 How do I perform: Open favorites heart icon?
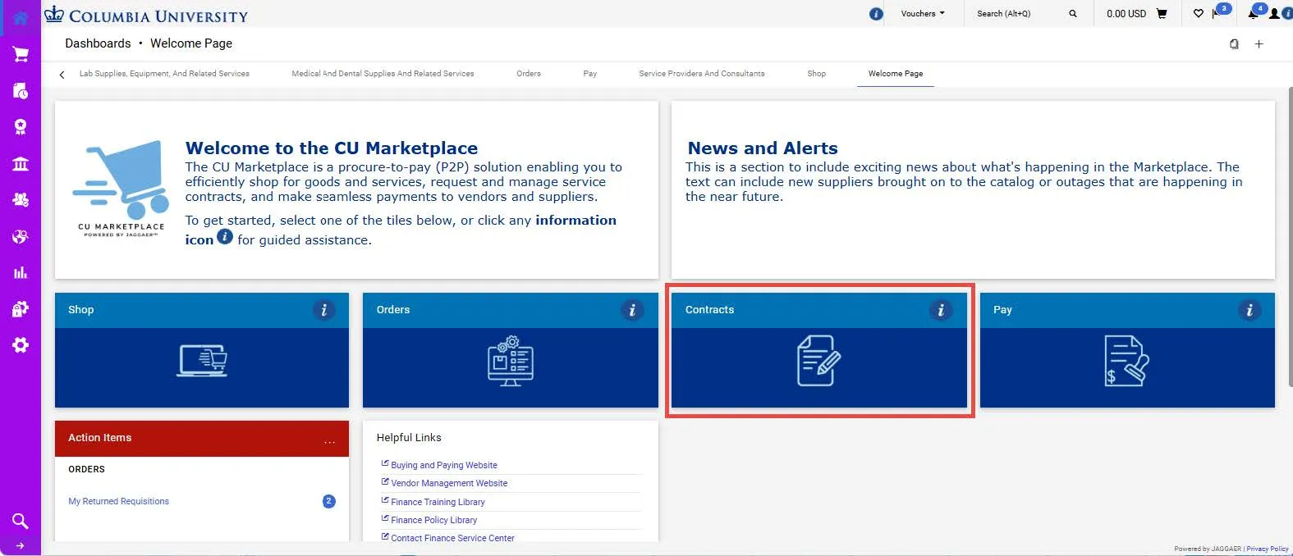[1198, 14]
